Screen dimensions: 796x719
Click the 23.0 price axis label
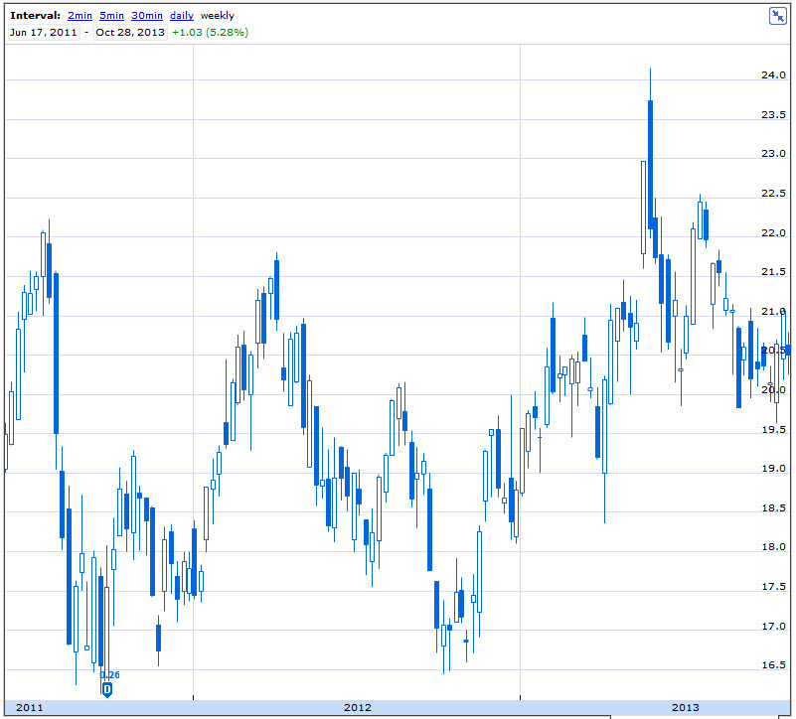click(773, 154)
